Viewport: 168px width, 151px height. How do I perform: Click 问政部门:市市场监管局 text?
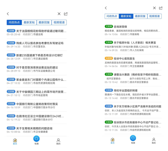pyautogui.click(x=35, y=95)
